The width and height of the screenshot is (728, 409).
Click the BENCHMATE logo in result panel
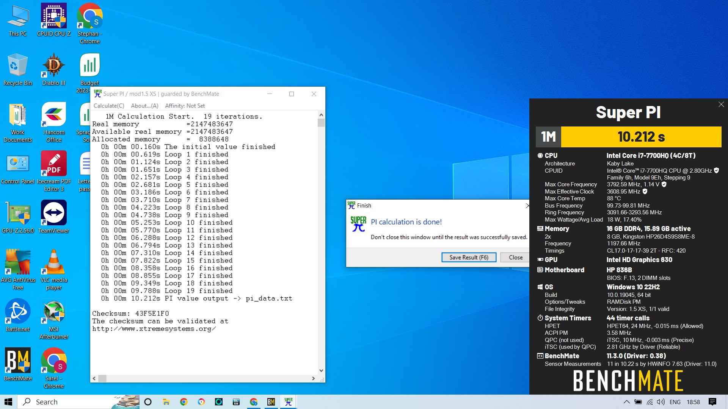tap(628, 381)
